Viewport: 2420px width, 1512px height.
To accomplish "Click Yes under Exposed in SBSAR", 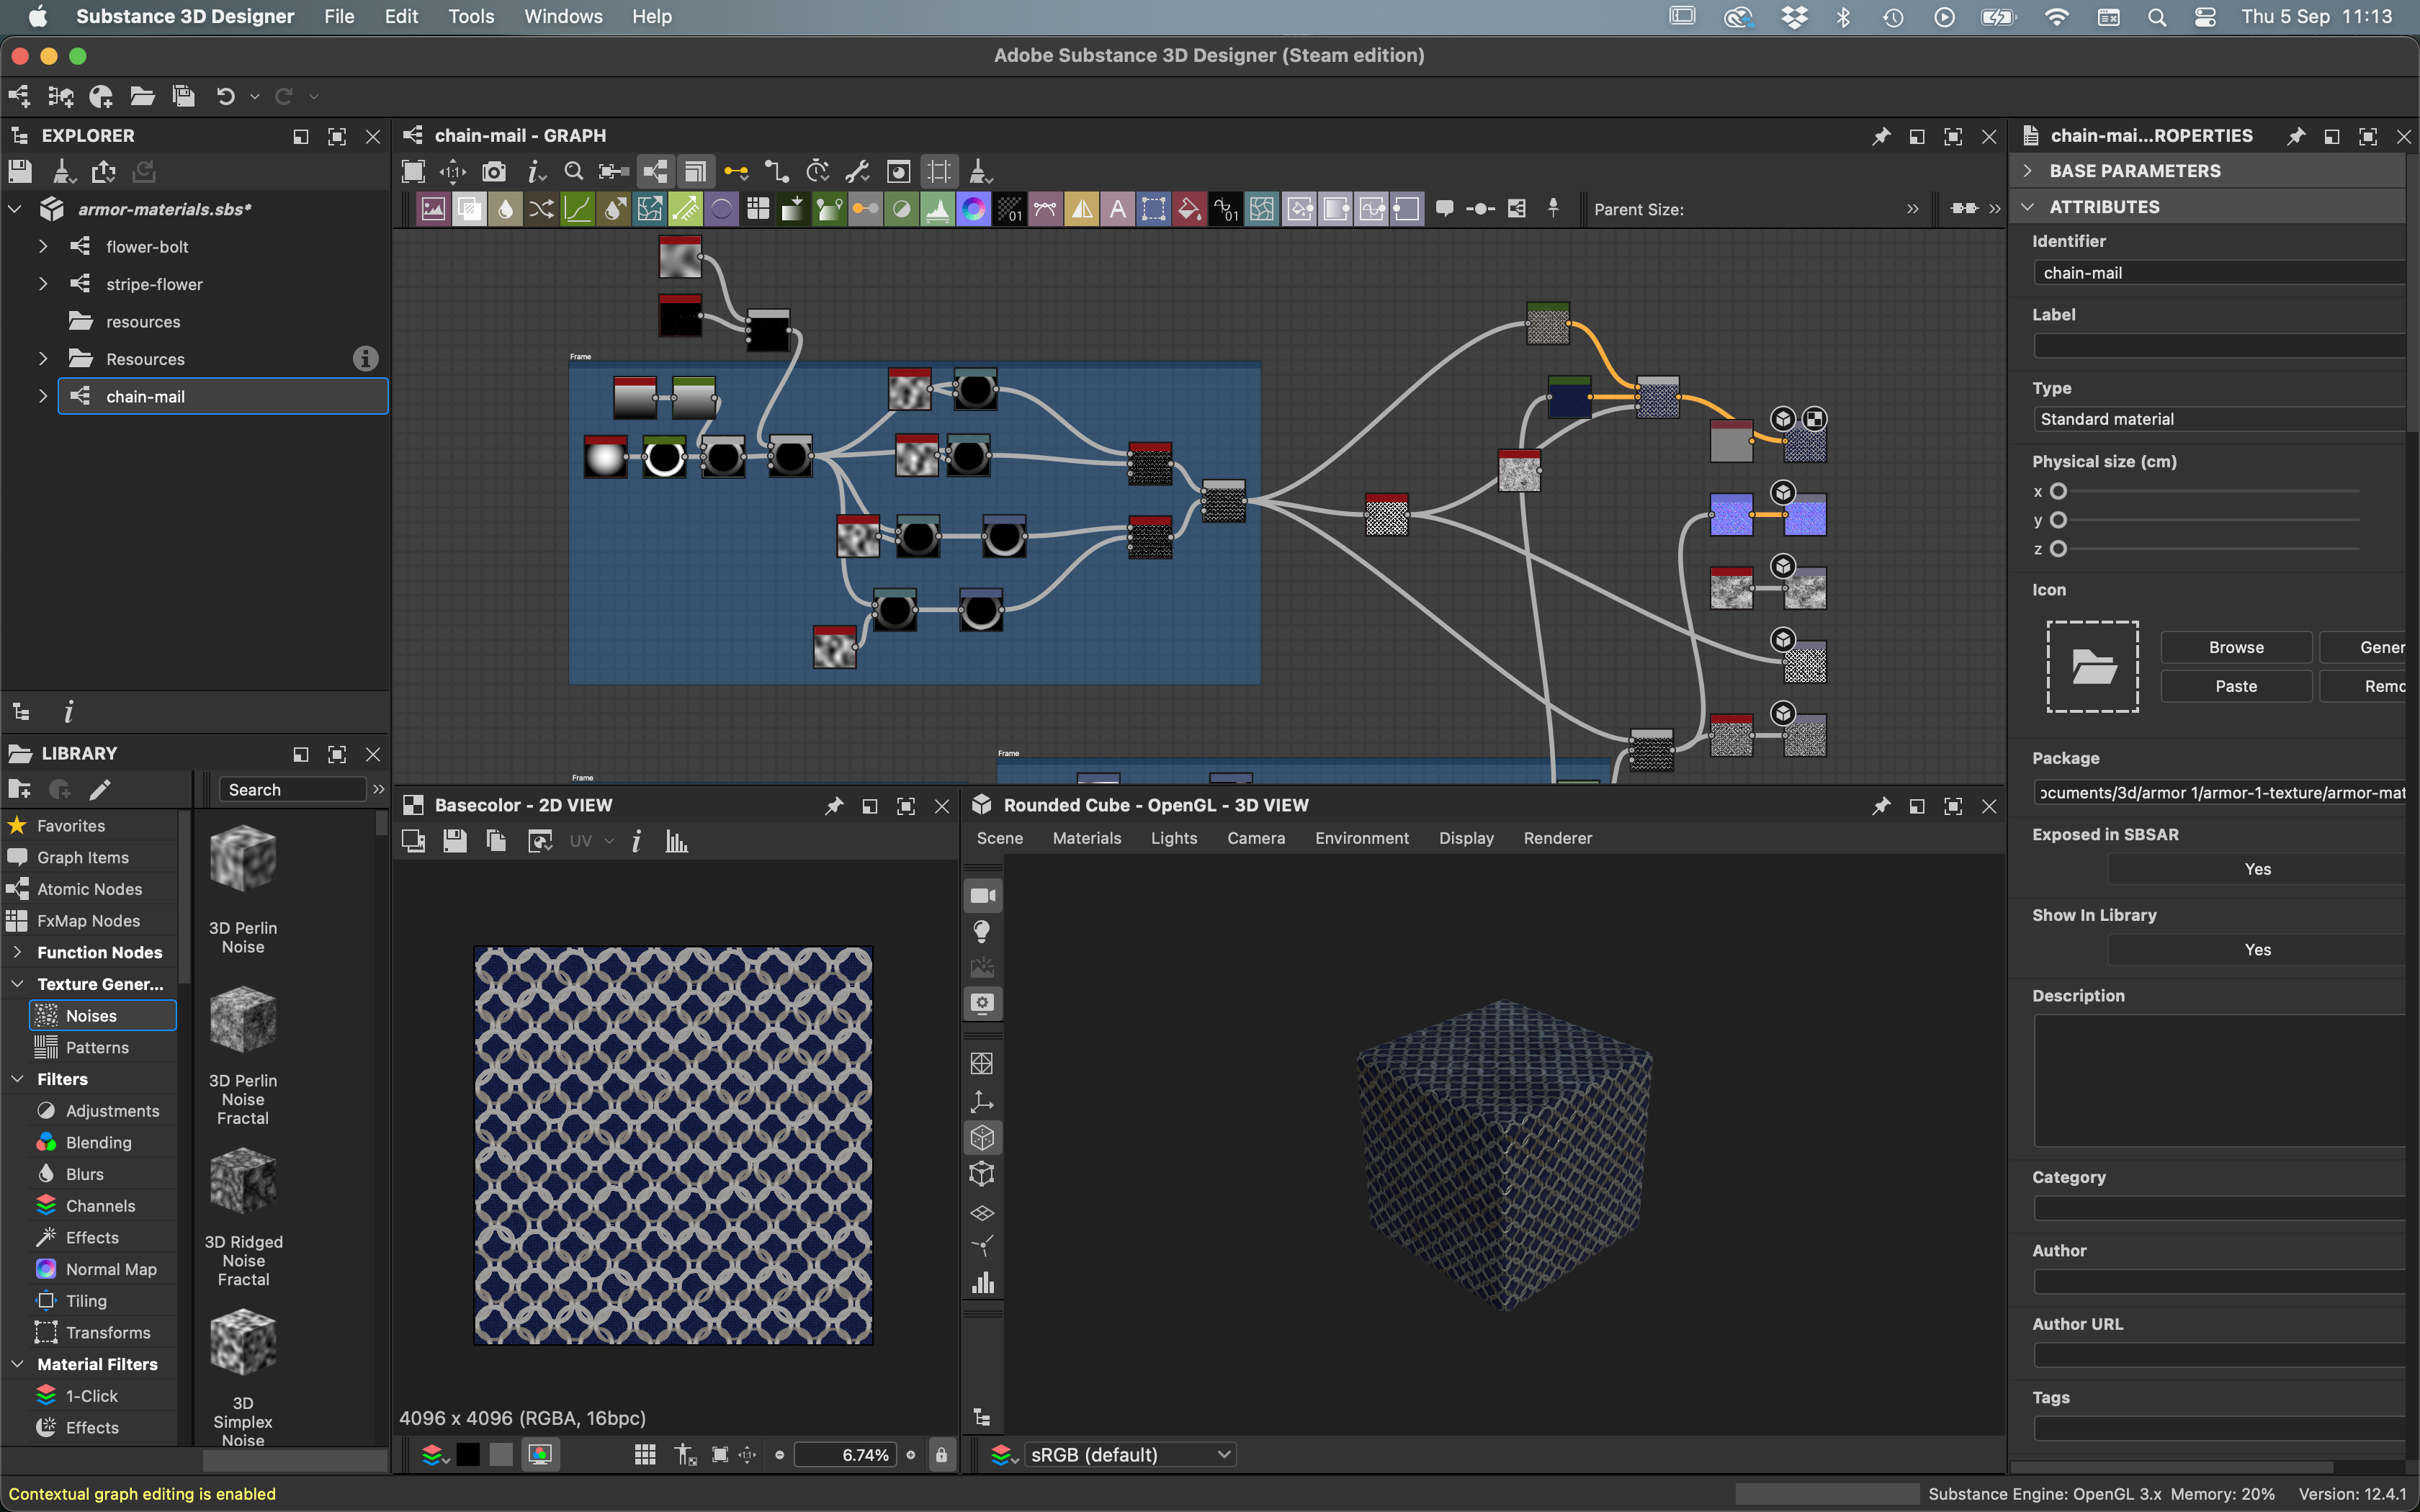I will click(2257, 869).
